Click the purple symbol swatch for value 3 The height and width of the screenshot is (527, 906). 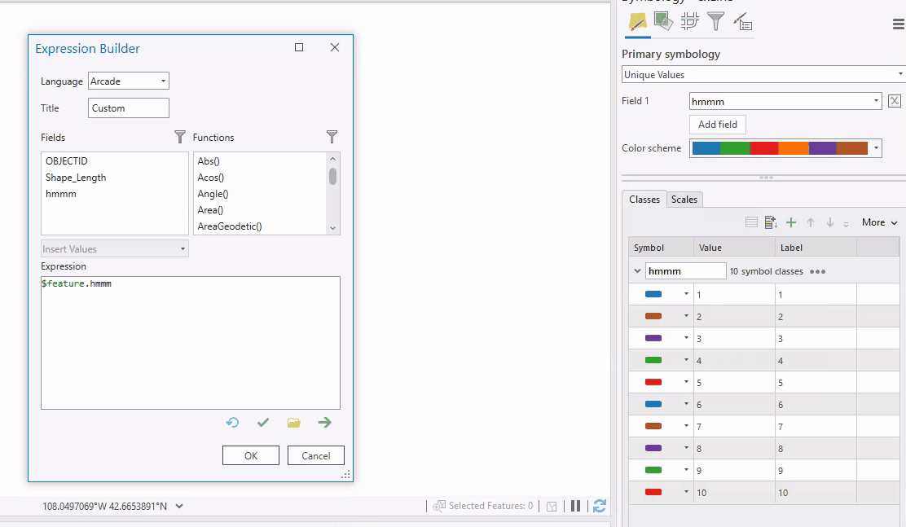[653, 338]
